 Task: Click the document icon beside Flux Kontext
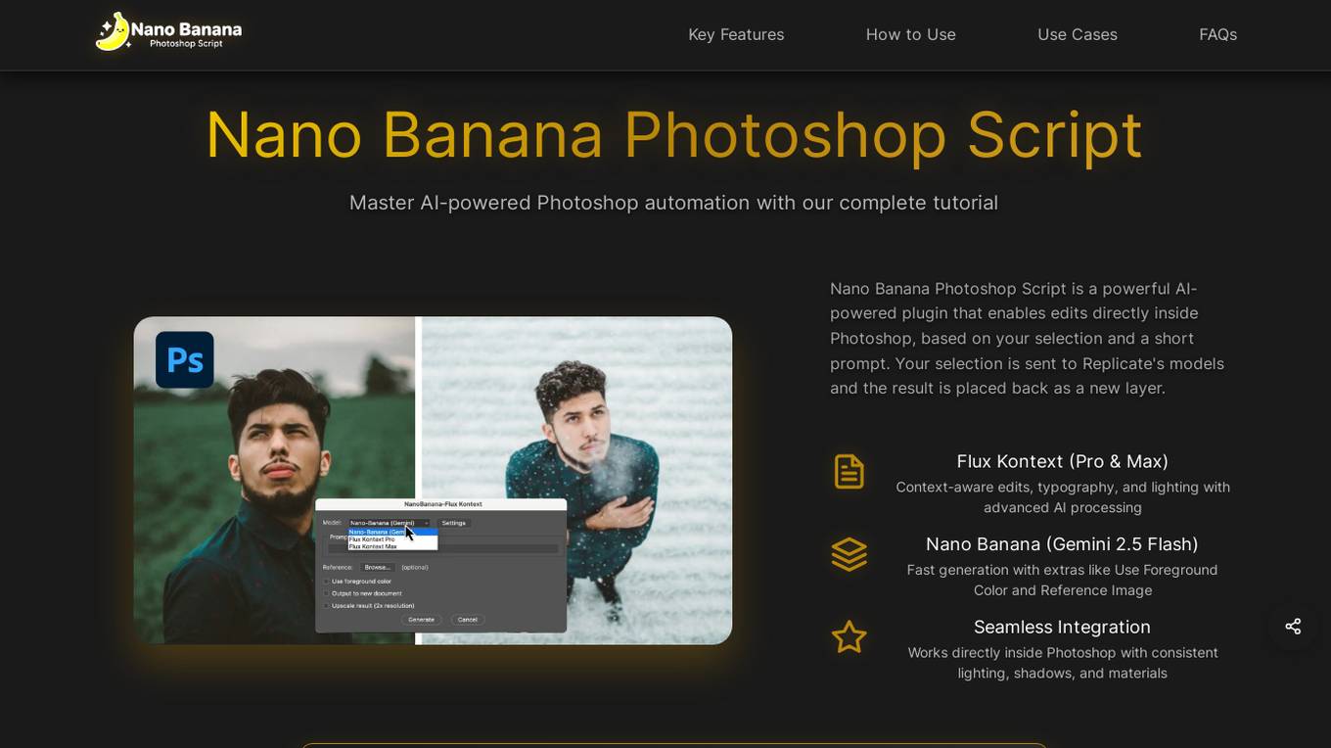pos(849,471)
